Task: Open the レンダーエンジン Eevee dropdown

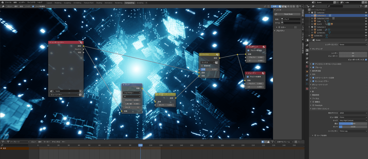Action: tap(353, 45)
